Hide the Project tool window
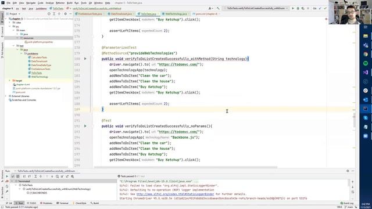The image size is (372, 209). pyautogui.click(x=70, y=14)
